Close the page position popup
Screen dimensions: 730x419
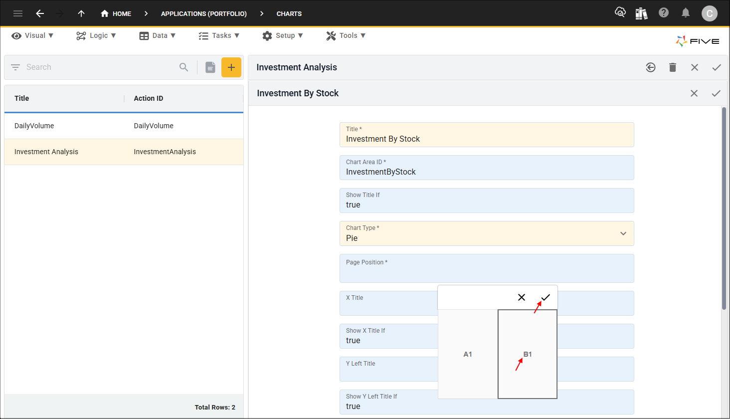(x=522, y=297)
